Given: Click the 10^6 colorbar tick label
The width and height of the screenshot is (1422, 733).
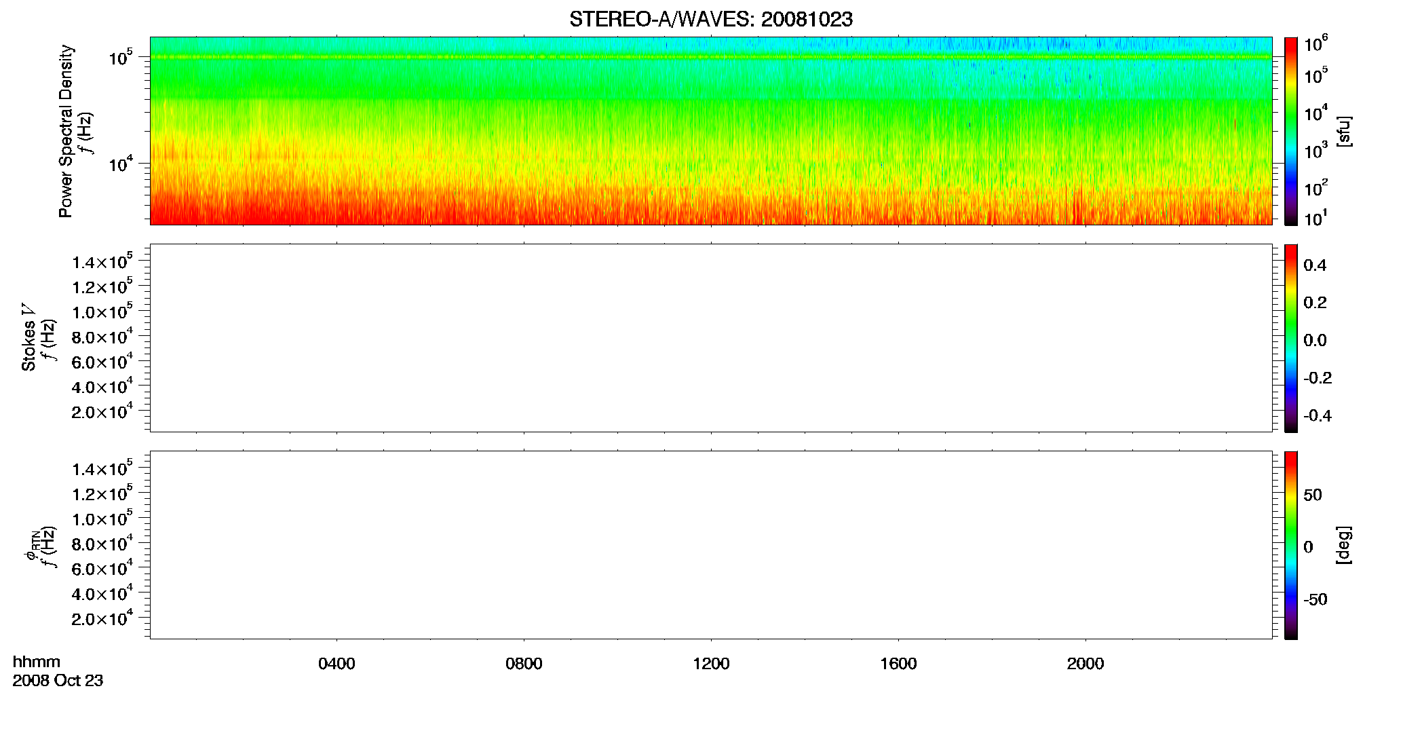Looking at the screenshot, I should pyautogui.click(x=1316, y=44).
